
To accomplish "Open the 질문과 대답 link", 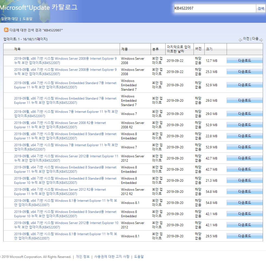I will coord(9,19).
